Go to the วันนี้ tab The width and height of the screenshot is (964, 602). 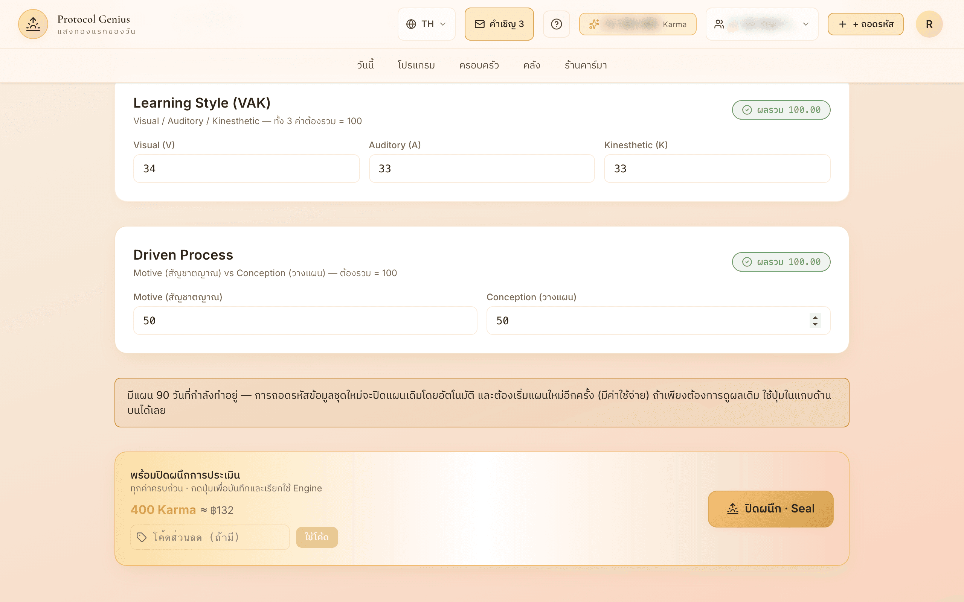click(x=365, y=65)
